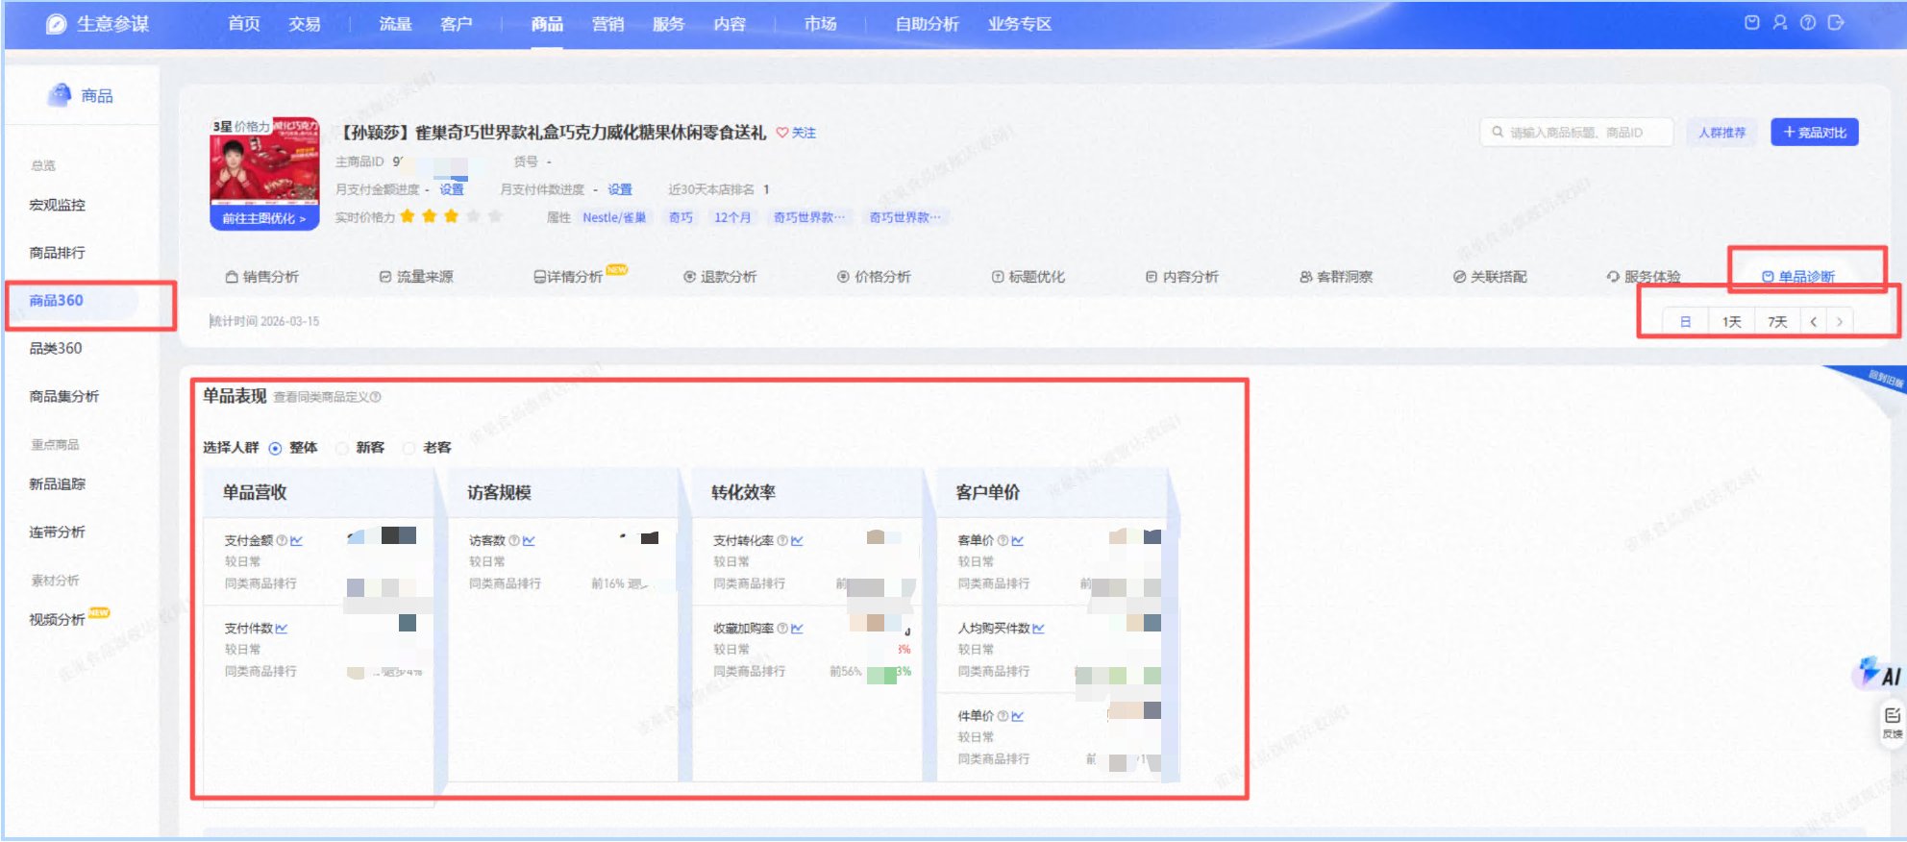1907x842 pixels.
Task: Open 商品排行 in the left sidebar
Action: coord(58,253)
